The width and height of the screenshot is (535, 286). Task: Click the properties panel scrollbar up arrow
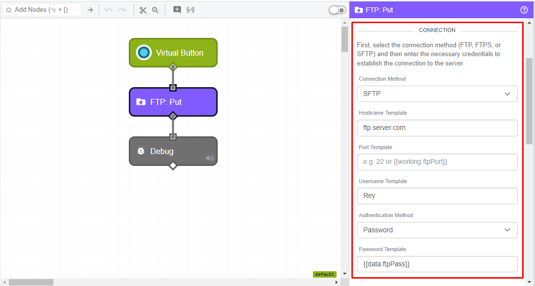coord(529,23)
